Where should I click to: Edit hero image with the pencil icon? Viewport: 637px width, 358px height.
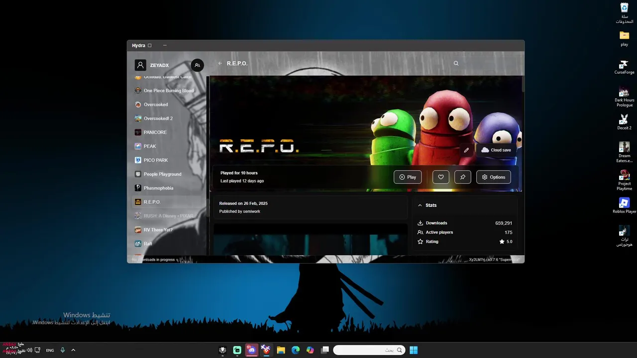click(x=466, y=150)
